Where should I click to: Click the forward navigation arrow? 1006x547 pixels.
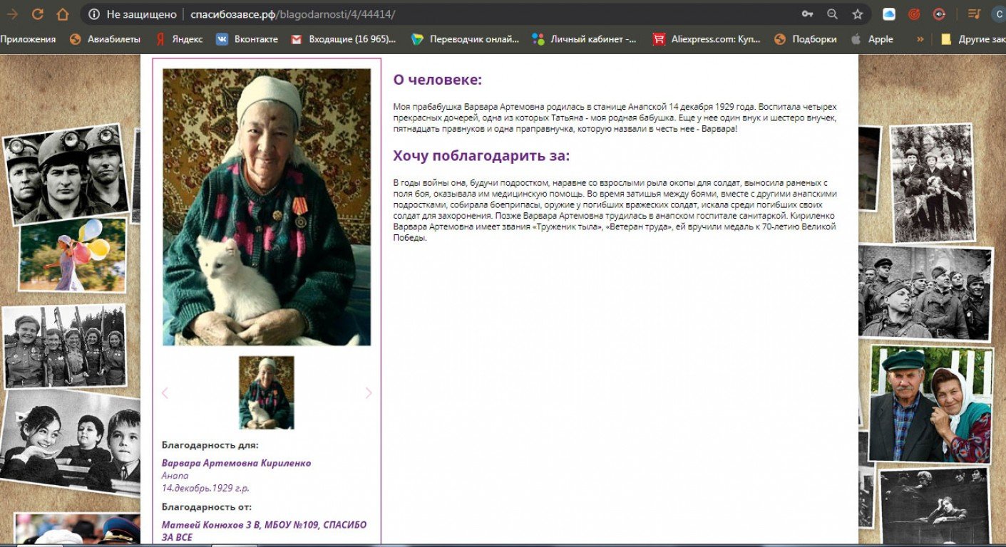(x=12, y=14)
